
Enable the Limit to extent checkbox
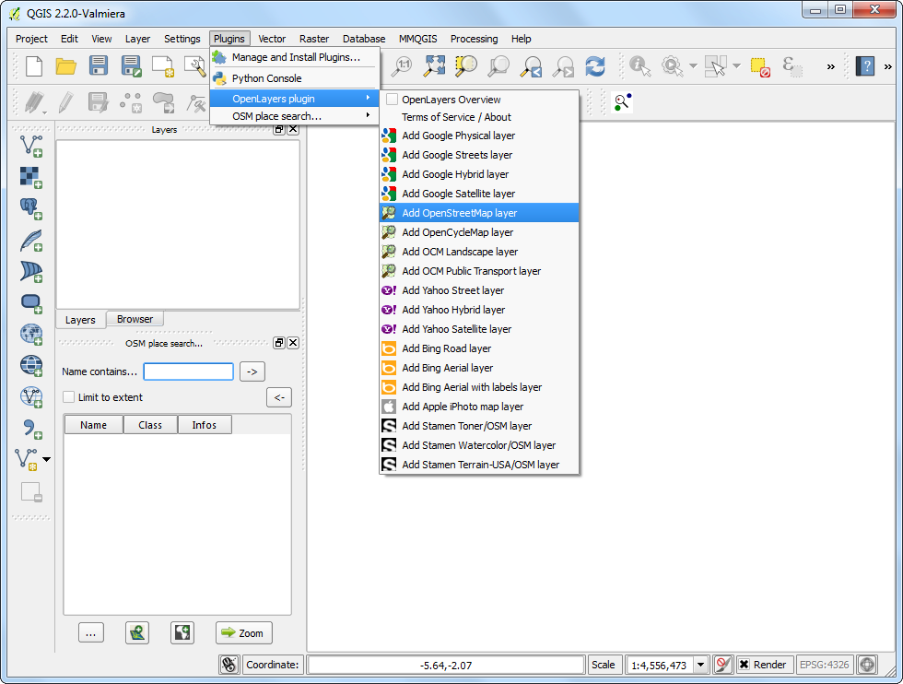68,397
